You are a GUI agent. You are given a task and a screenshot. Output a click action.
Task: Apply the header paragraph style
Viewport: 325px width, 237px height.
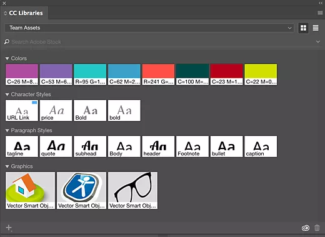(x=158, y=147)
